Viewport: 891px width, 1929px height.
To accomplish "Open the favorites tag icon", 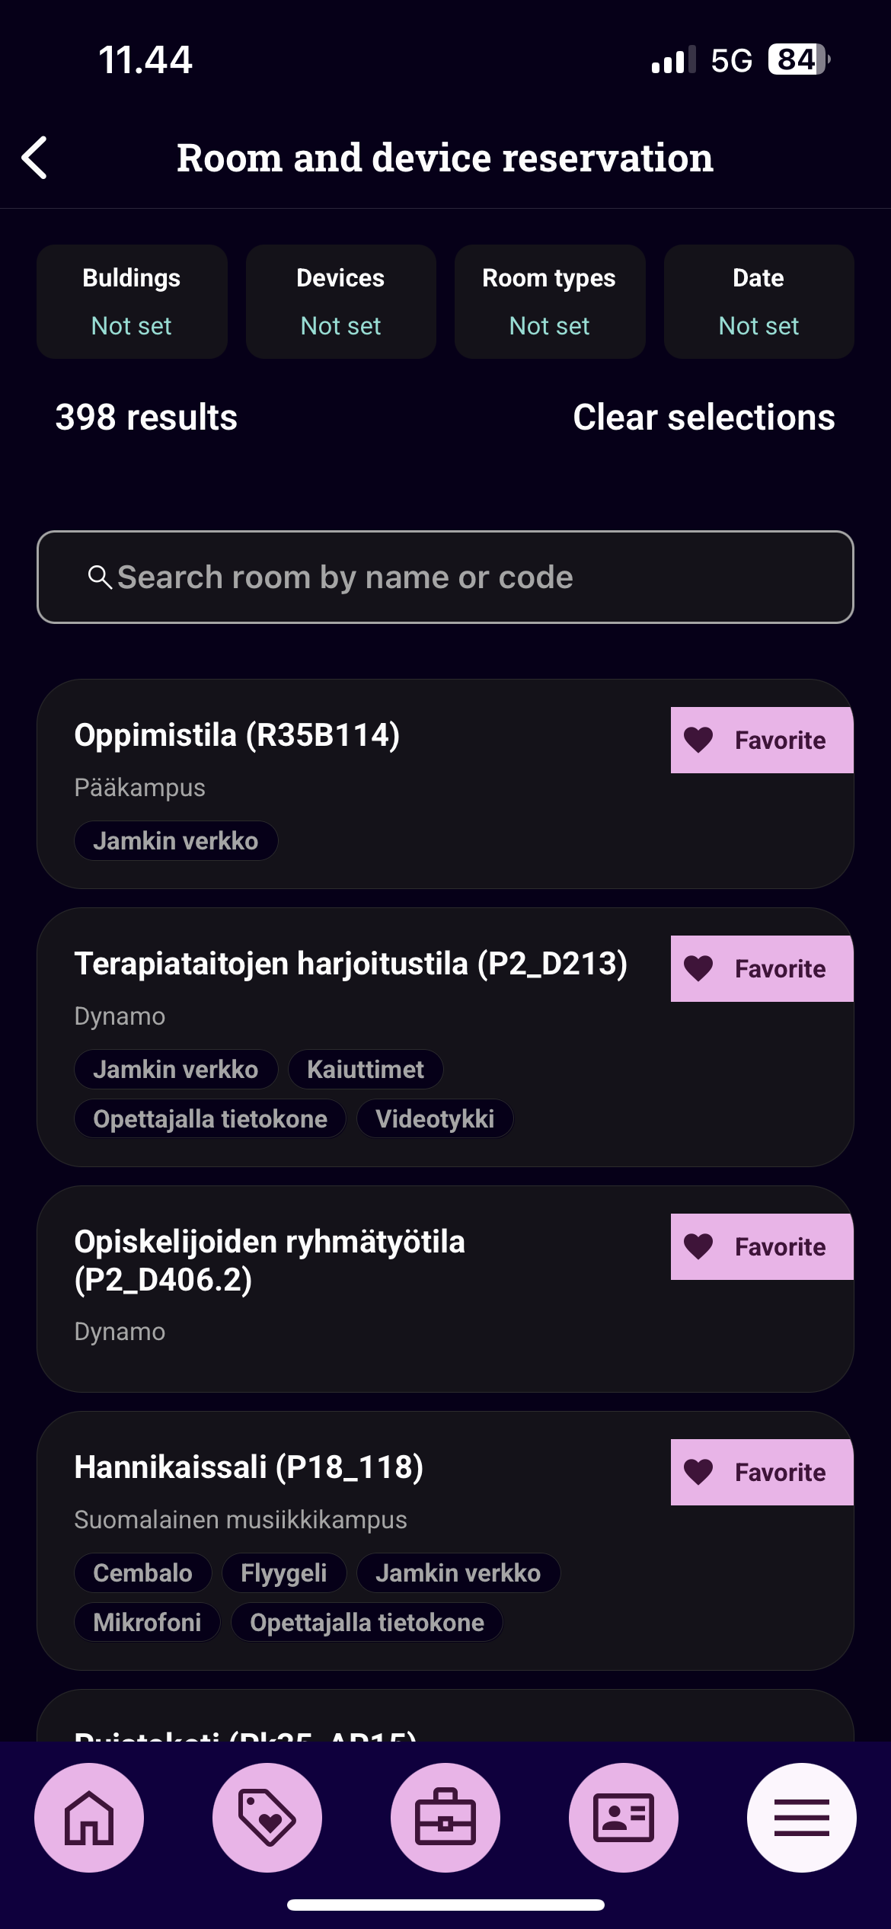I will point(267,1818).
